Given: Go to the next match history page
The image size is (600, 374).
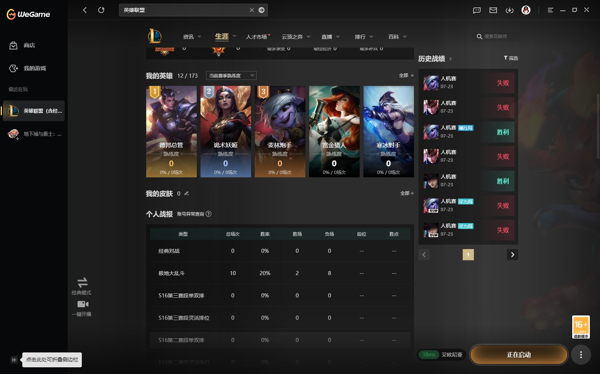Looking at the screenshot, I should (513, 255).
